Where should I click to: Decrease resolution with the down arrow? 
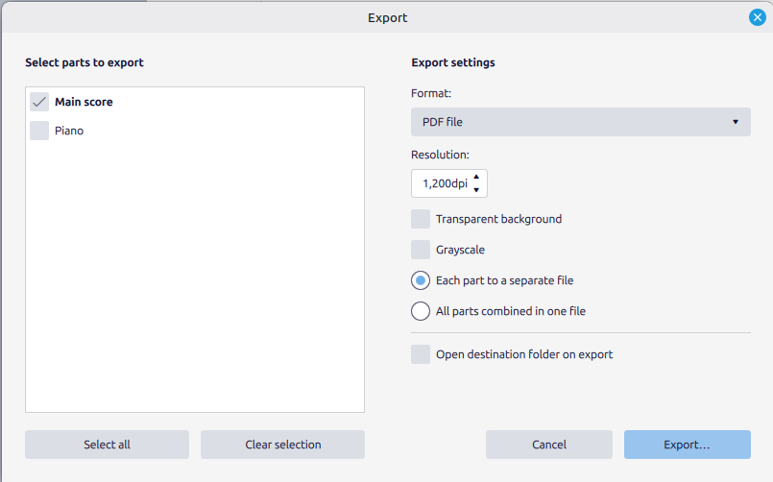pyautogui.click(x=476, y=190)
